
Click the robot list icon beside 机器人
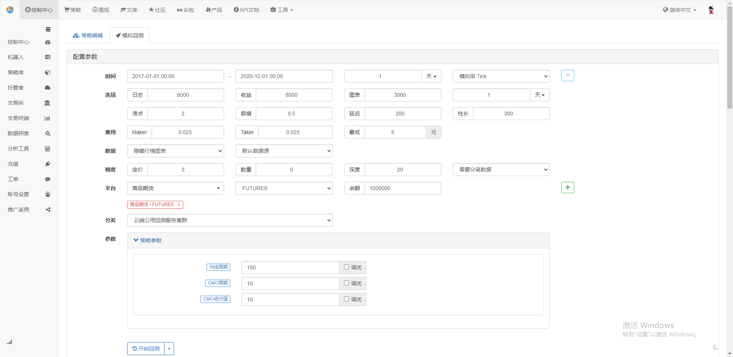coord(48,57)
